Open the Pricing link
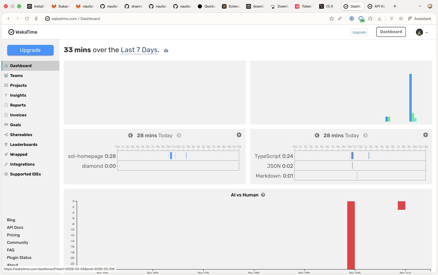 click(13, 235)
